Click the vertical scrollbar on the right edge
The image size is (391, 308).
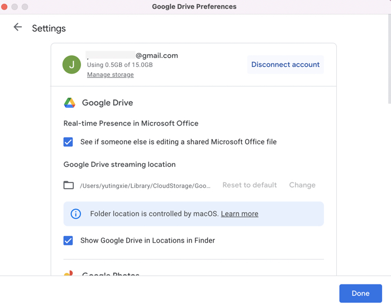pyautogui.click(x=388, y=61)
